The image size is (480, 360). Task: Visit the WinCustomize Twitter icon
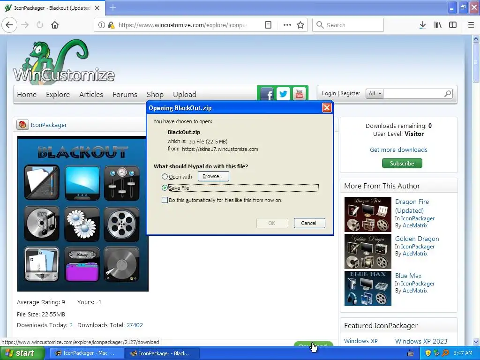point(283,94)
